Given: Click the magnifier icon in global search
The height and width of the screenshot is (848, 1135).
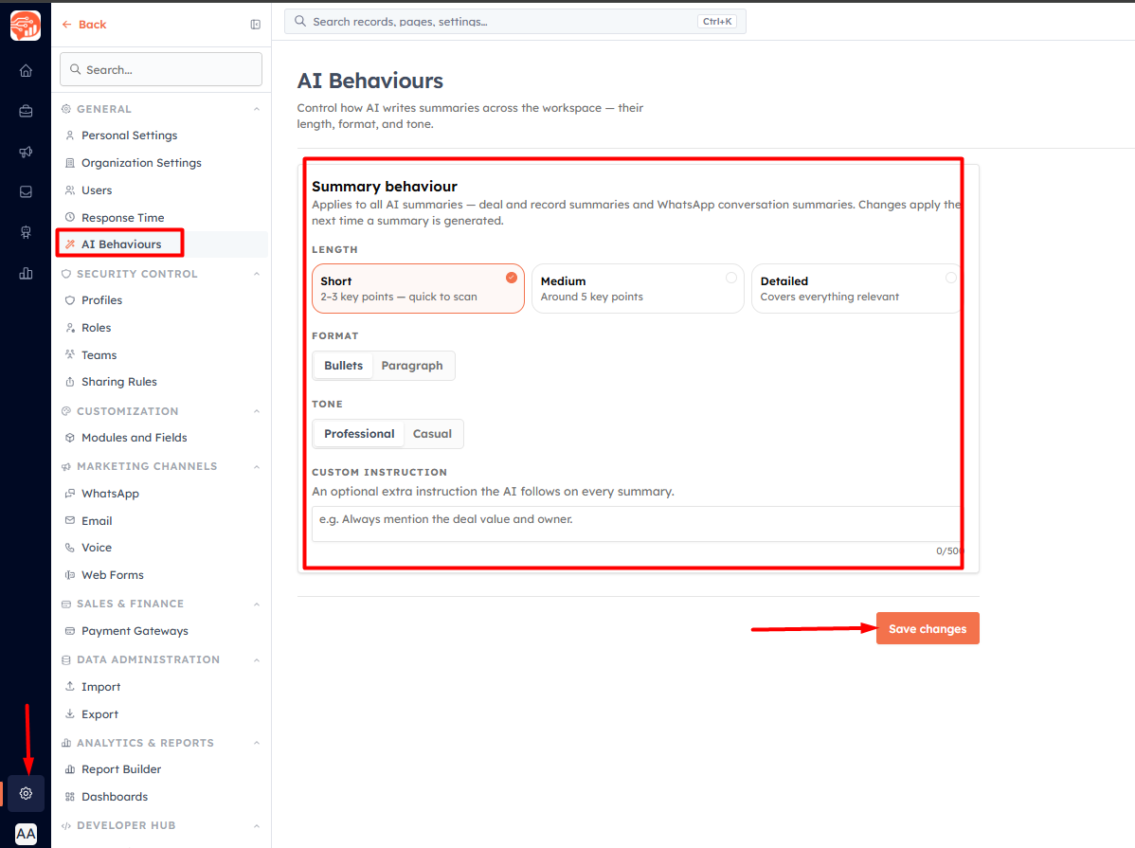Looking at the screenshot, I should pos(300,21).
